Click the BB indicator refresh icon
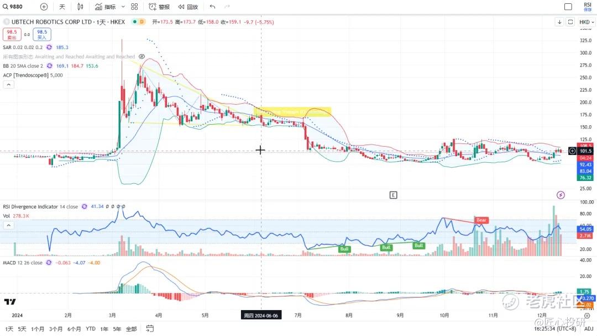 [50, 66]
